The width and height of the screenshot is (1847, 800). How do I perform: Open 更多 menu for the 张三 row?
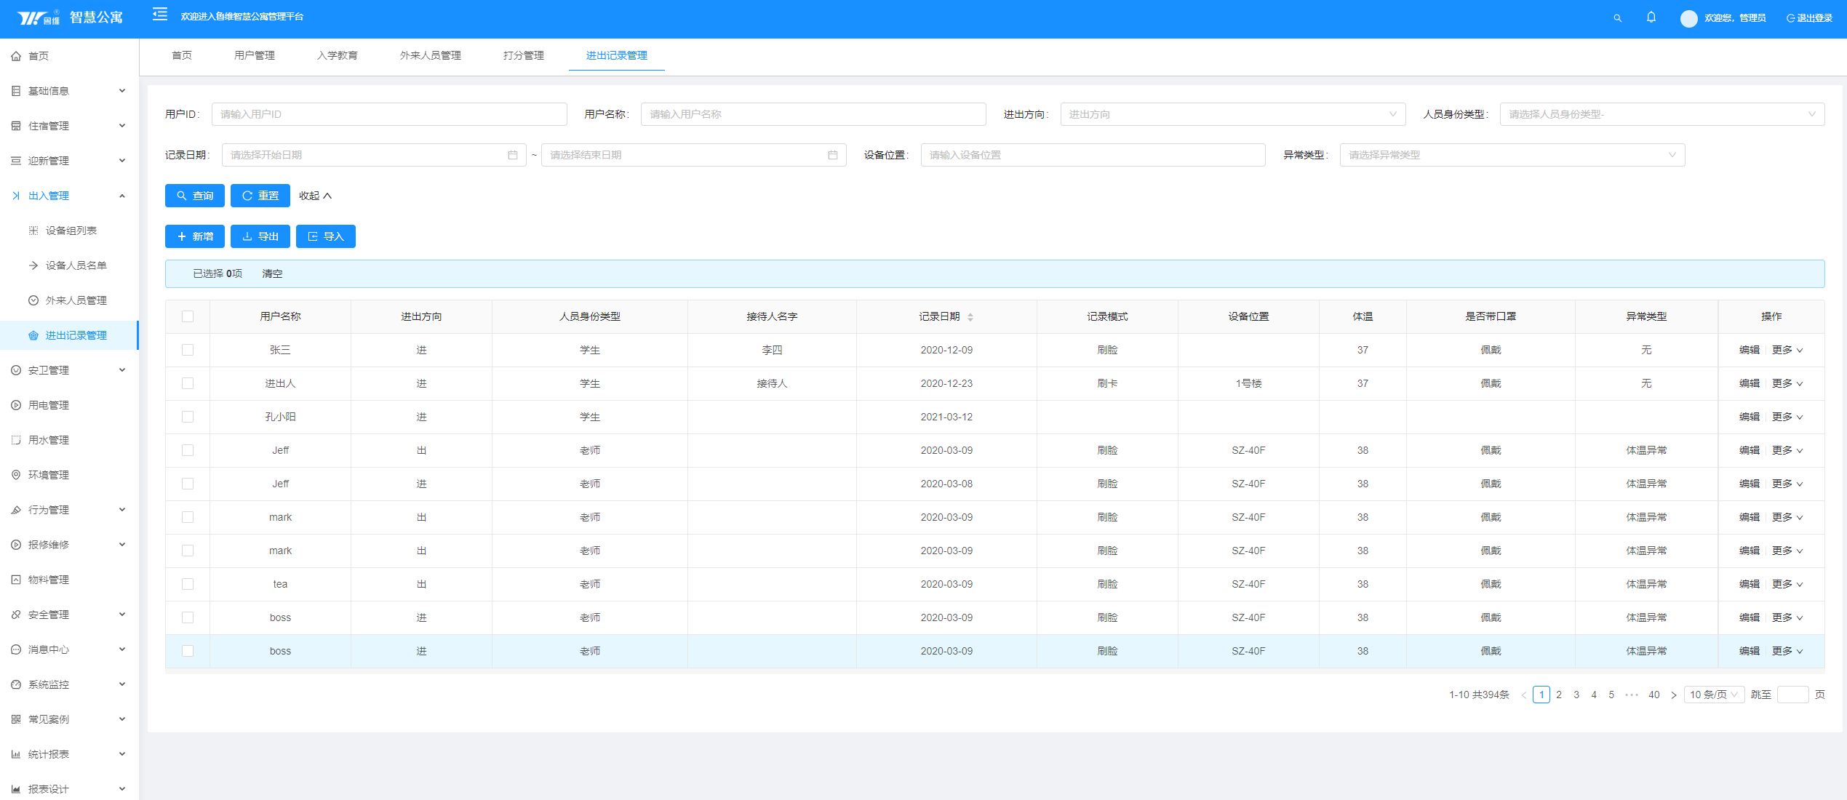click(x=1787, y=350)
